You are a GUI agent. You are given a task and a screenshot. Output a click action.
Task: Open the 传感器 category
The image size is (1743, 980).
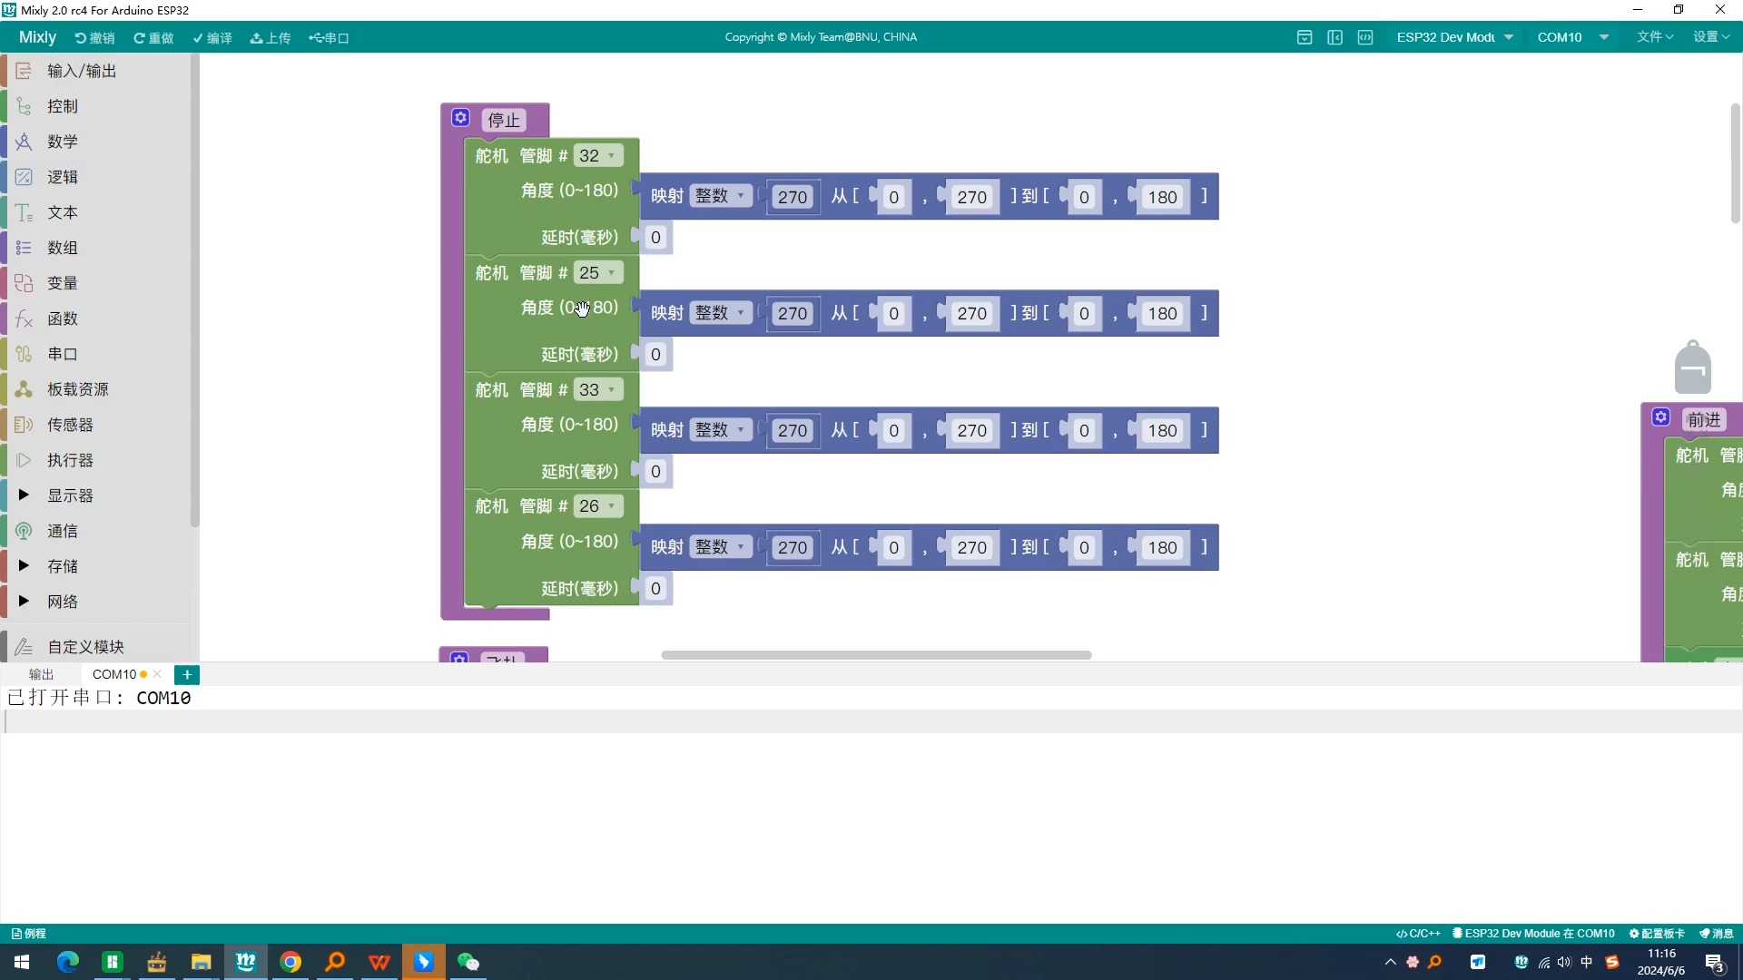pos(70,425)
